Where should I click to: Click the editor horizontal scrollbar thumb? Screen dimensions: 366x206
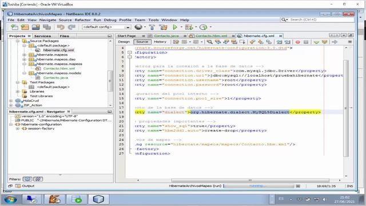coord(250,181)
